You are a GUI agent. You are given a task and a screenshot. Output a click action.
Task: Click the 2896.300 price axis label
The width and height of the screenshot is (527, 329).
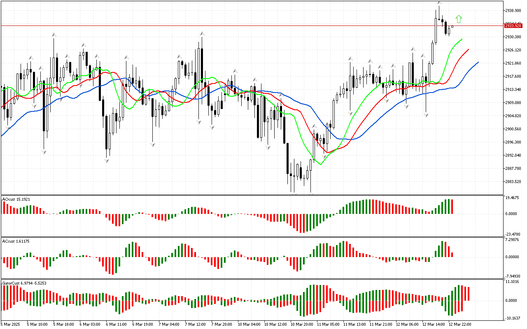point(513,142)
